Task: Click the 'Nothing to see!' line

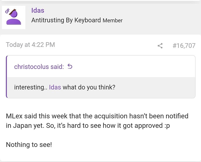Action: point(29,145)
